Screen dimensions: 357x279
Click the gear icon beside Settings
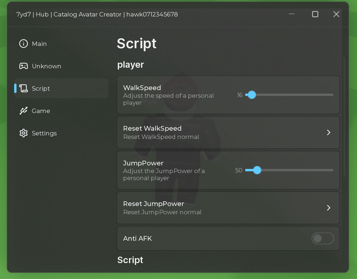click(24, 133)
